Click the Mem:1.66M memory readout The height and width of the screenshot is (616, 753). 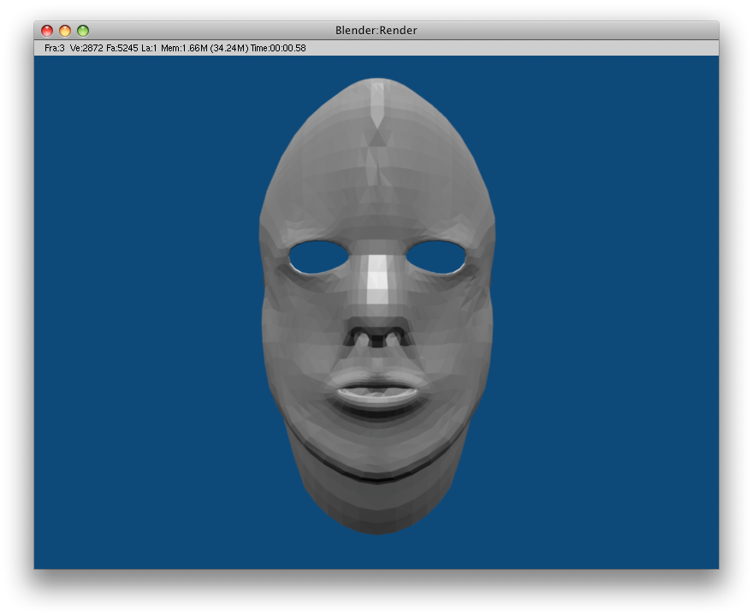pyautogui.click(x=184, y=48)
